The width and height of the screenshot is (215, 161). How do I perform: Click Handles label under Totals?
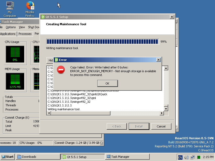(x=10, y=101)
